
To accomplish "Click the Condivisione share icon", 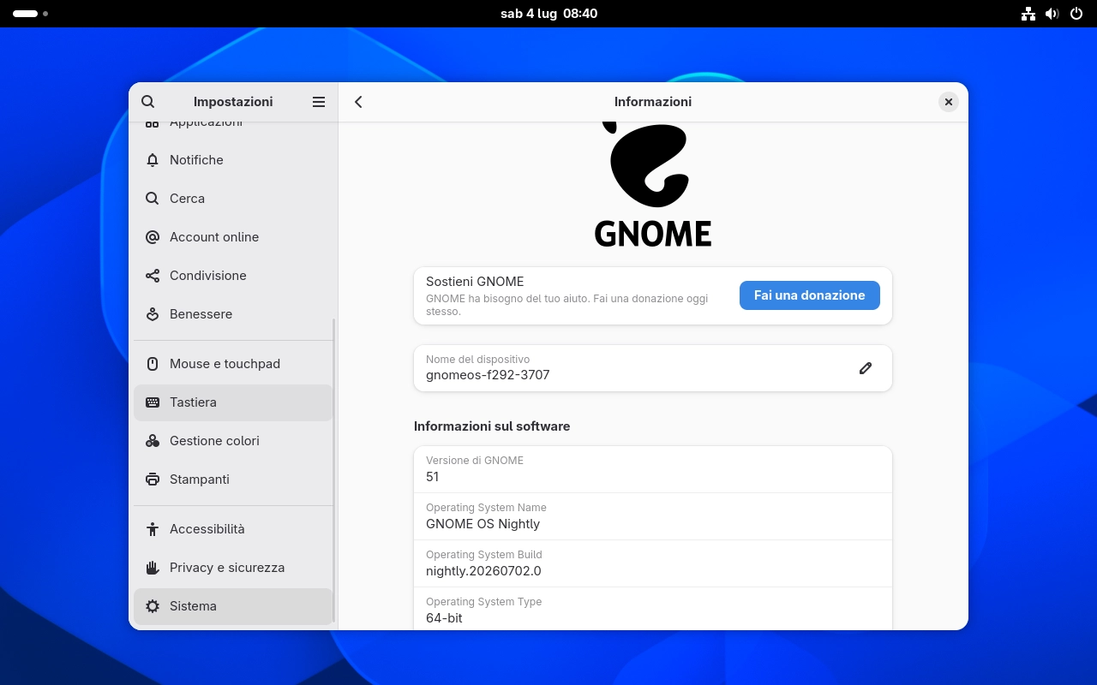I will [x=153, y=276].
